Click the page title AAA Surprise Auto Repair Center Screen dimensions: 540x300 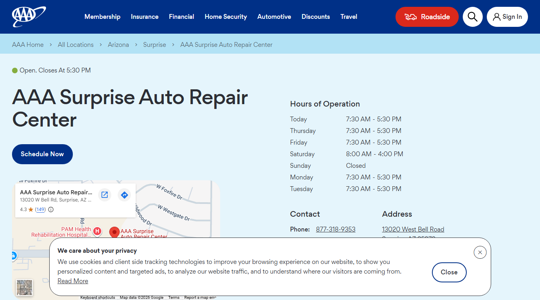[x=130, y=108]
